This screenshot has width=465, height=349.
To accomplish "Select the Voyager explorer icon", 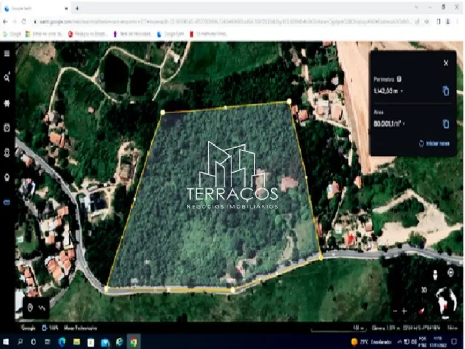I will pyautogui.click(x=6, y=104).
